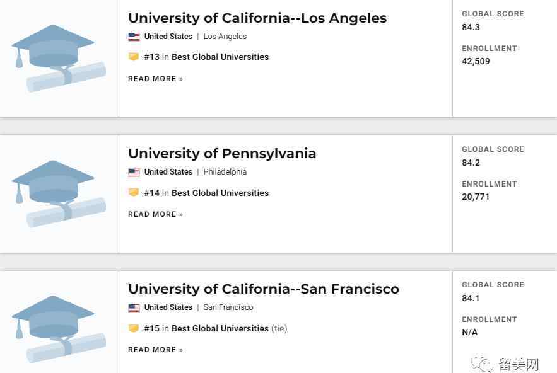Image resolution: width=557 pixels, height=373 pixels.
Task: Click the UCLA graduation cap thumbnail
Action: coord(59,59)
